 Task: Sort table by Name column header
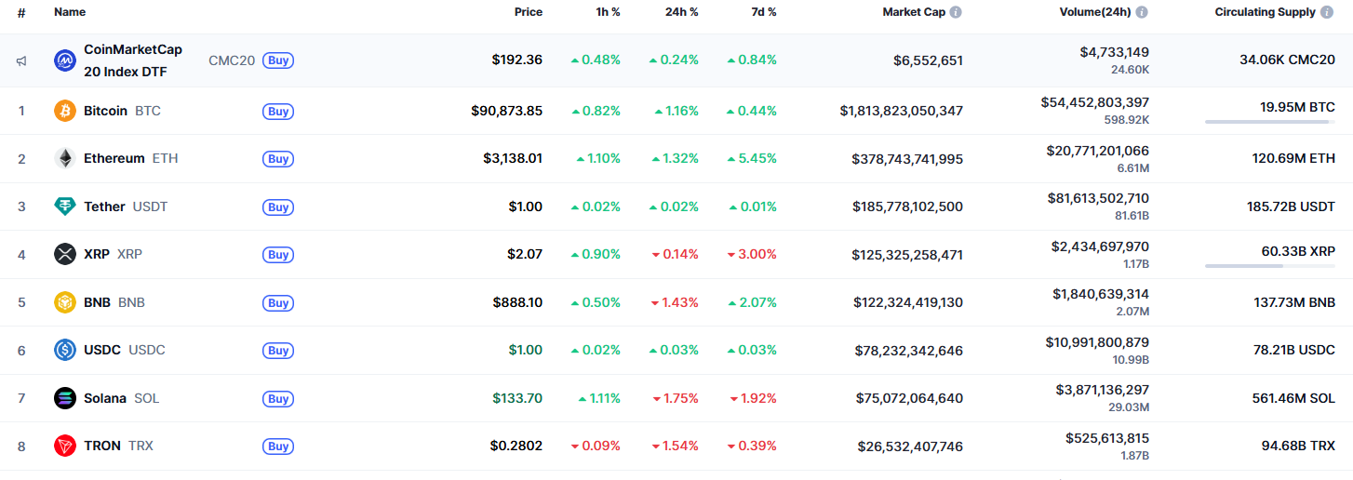click(x=70, y=12)
